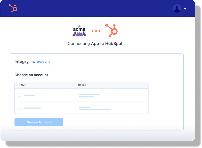The image size is (202, 148).
Task: Click the NAME column header
Action: point(22,85)
